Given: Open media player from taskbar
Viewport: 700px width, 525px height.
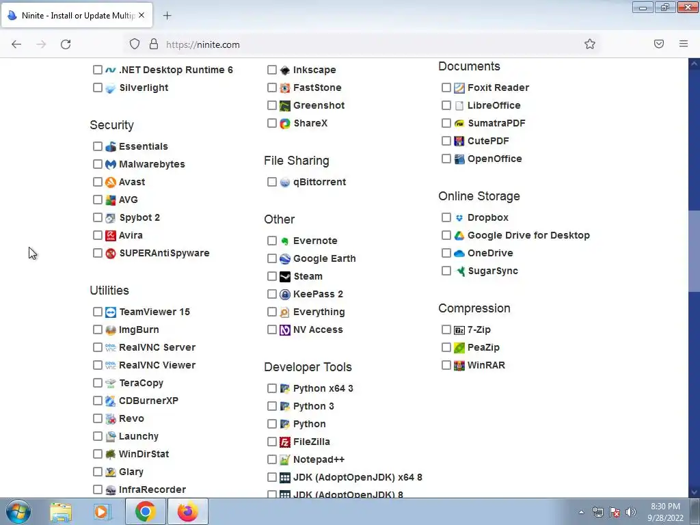Looking at the screenshot, I should (102, 512).
